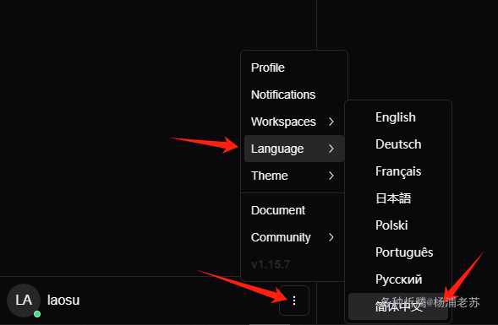This screenshot has width=498, height=325.
Task: Choose Русский as the language
Action: coord(398,279)
